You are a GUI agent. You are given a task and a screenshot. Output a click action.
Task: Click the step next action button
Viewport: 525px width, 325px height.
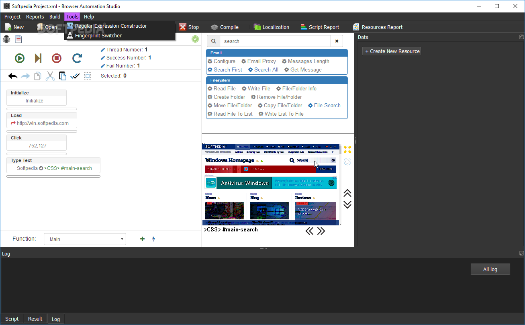[38, 58]
